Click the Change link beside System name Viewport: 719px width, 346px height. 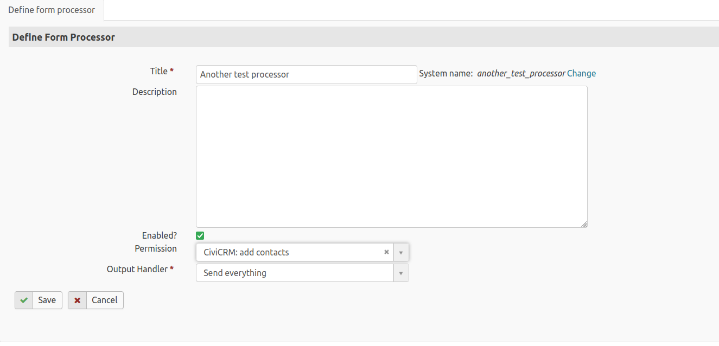coord(581,73)
